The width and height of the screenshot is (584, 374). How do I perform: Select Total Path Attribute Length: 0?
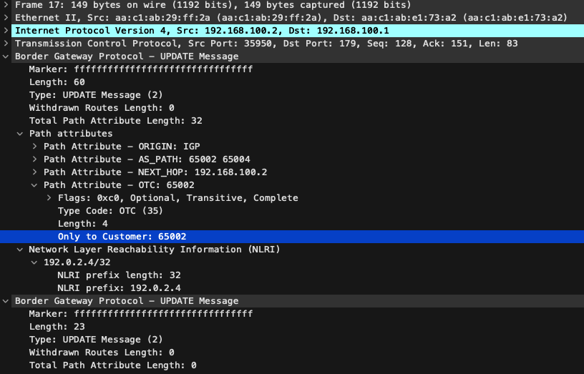click(x=113, y=365)
